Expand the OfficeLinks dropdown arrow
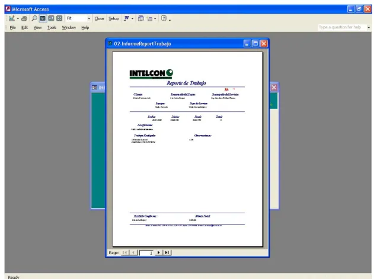The height and width of the screenshot is (279, 374). 132,18
